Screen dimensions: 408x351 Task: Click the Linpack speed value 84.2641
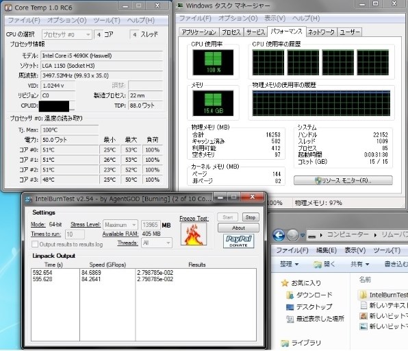pos(91,279)
